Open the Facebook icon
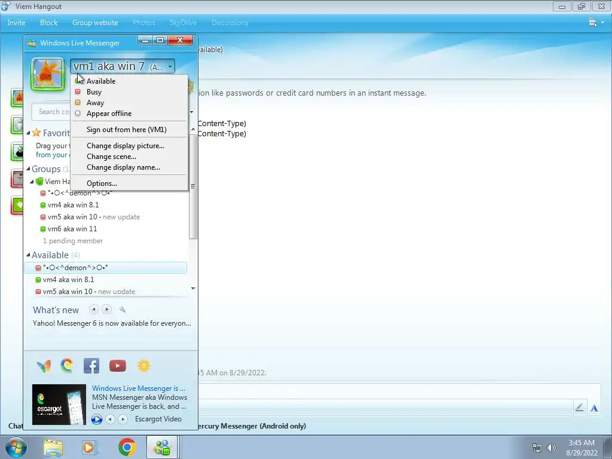This screenshot has height=459, width=612. pos(91,366)
